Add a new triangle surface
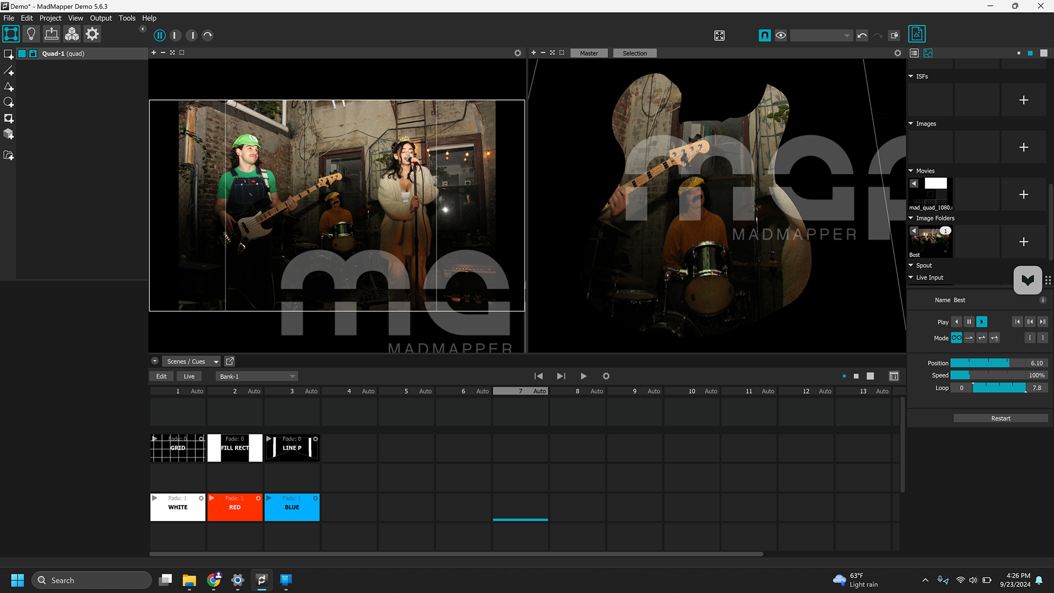The height and width of the screenshot is (593, 1054). click(x=9, y=87)
